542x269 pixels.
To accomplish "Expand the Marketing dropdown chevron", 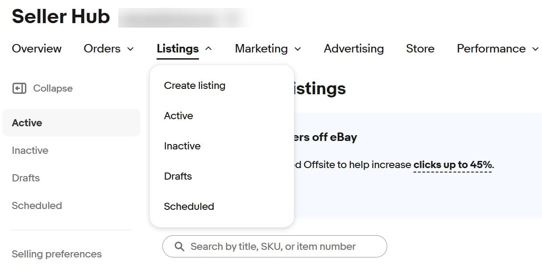I will [x=298, y=49].
